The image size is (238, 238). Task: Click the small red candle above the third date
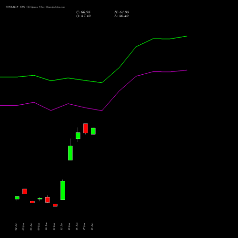point(32,202)
